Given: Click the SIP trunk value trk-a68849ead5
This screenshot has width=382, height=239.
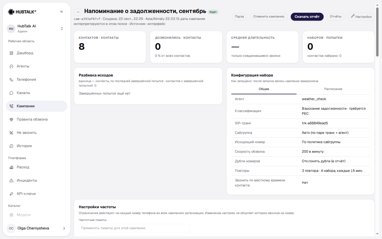Looking at the screenshot, I should tap(315, 123).
